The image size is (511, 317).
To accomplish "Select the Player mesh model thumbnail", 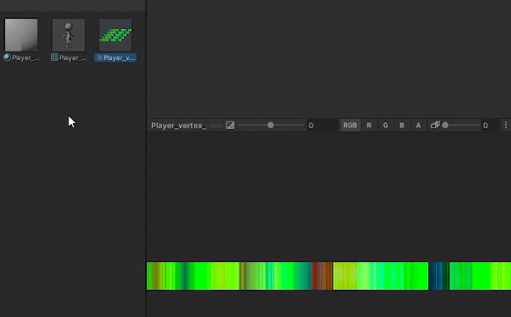I will coord(68,35).
